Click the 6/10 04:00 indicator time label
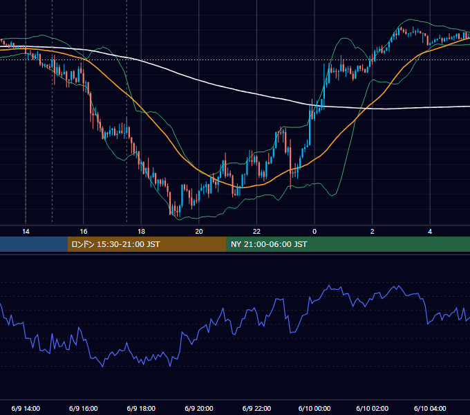 pyautogui.click(x=430, y=408)
